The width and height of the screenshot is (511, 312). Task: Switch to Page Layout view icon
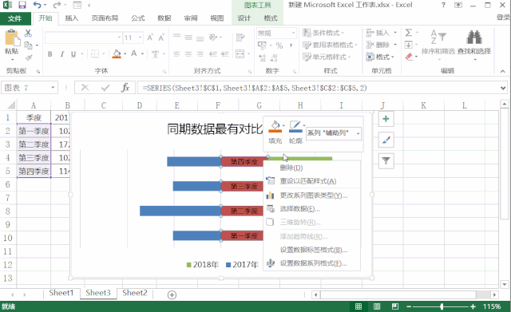coord(377,306)
